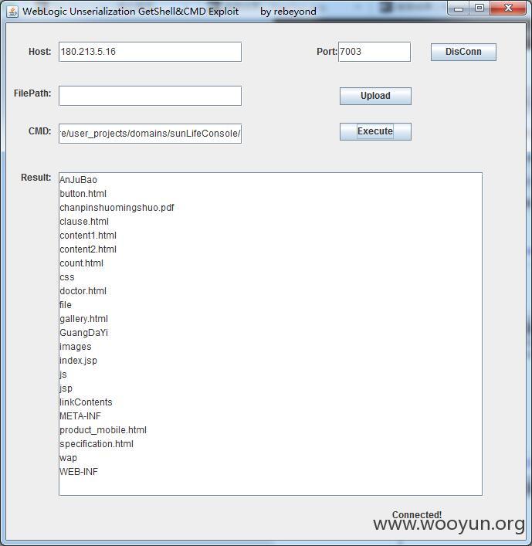Focus the CMD input field

click(150, 134)
